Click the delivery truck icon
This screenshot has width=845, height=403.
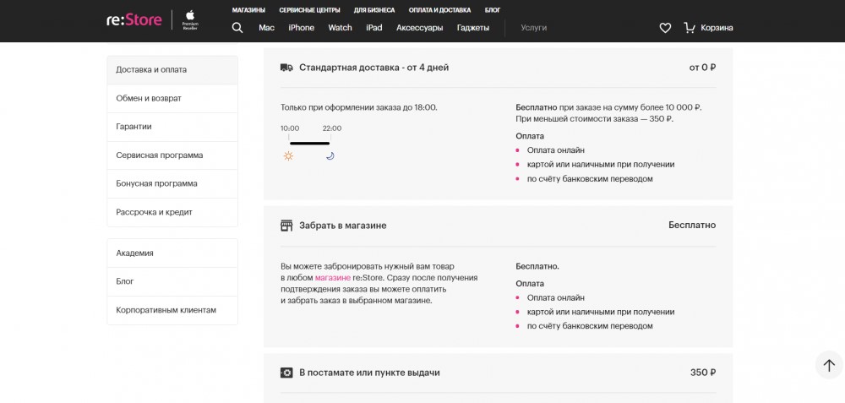coord(286,68)
